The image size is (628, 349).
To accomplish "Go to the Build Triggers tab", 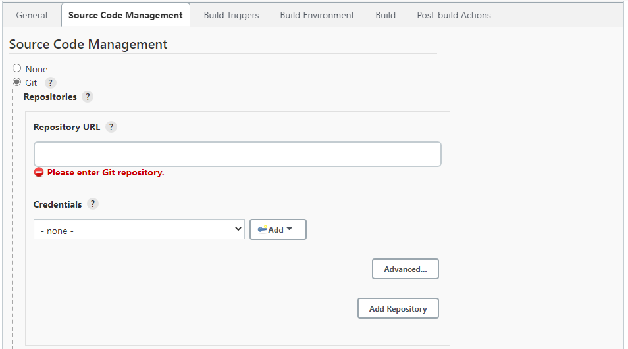I will (231, 15).
